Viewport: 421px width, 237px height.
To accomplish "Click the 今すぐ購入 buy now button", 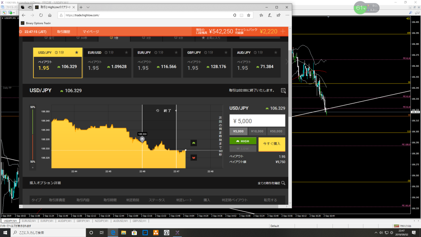I will 272,144.
